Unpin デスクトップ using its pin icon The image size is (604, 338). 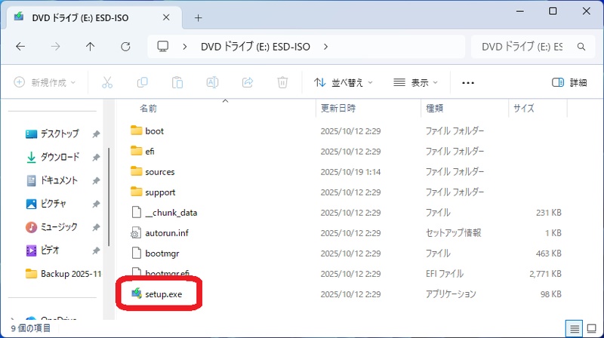(96, 134)
